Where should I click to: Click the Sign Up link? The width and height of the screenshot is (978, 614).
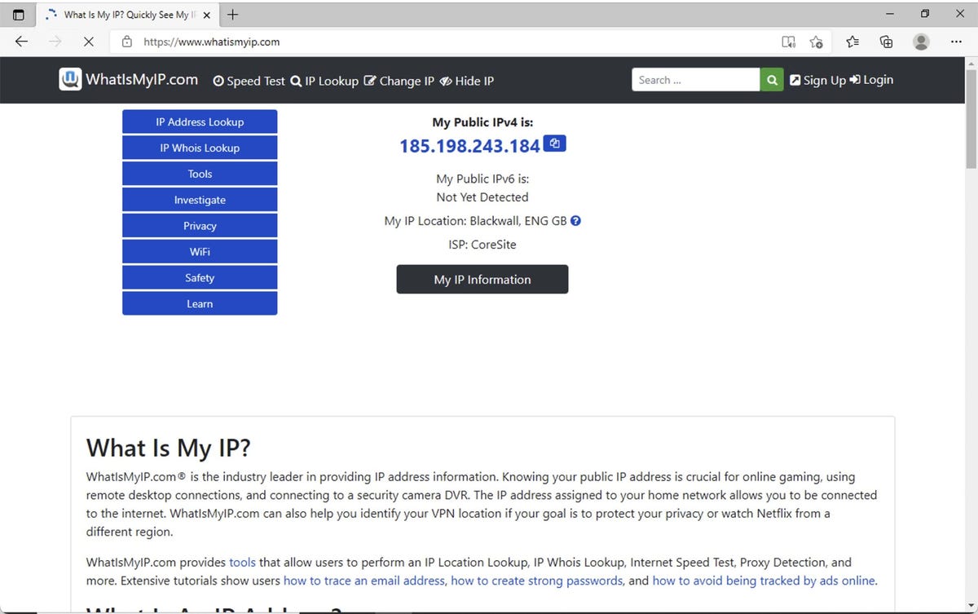[817, 80]
